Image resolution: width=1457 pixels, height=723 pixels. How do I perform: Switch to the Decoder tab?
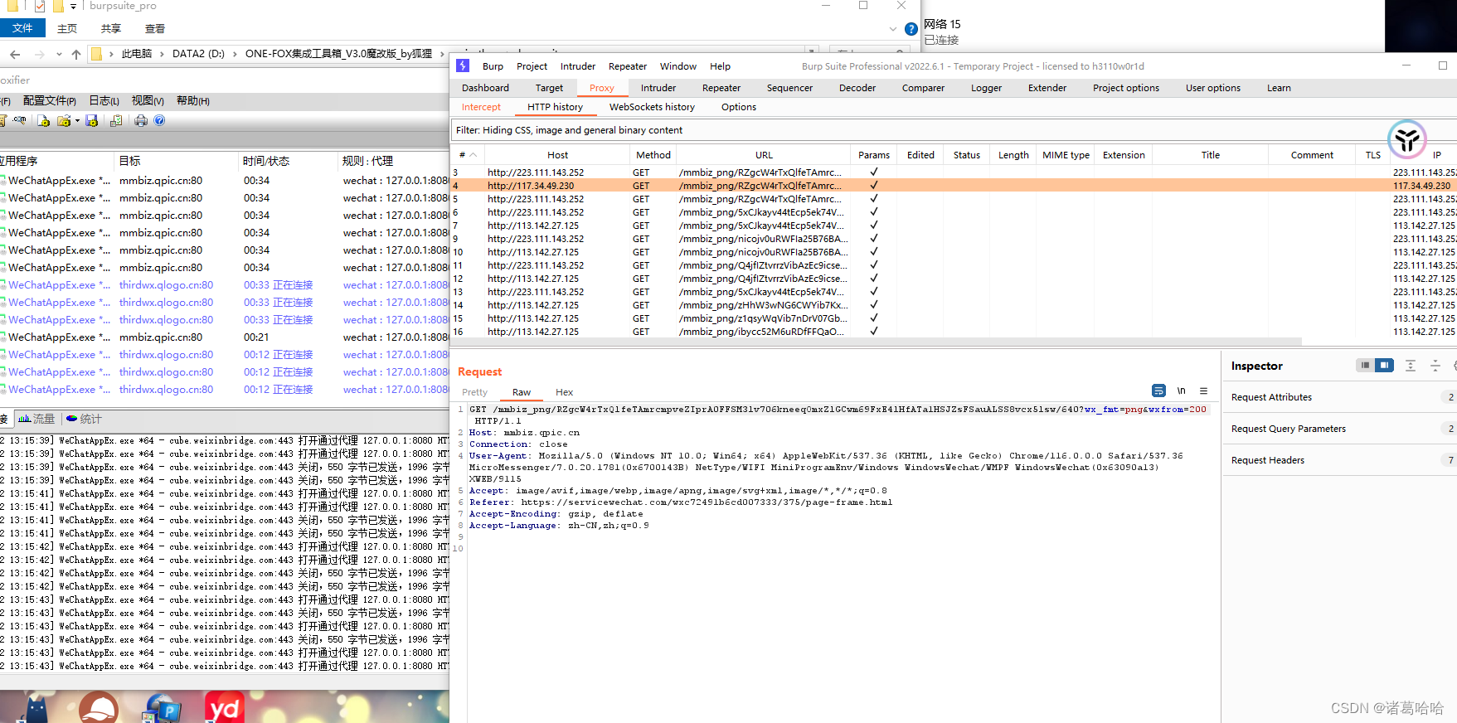coord(857,88)
